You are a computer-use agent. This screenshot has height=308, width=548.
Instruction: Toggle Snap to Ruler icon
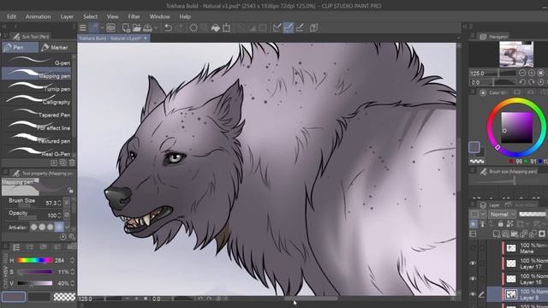(x=277, y=28)
